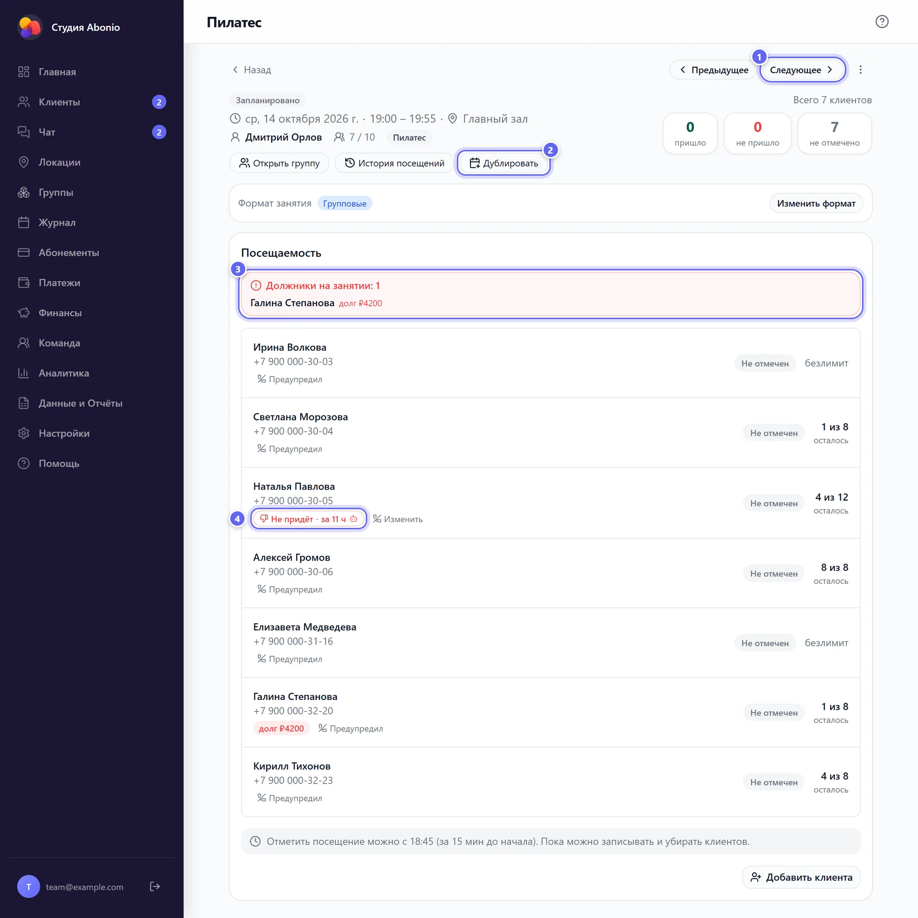918x918 pixels.
Task: Toggle Предупредил for Алексей Громов
Action: click(x=289, y=589)
